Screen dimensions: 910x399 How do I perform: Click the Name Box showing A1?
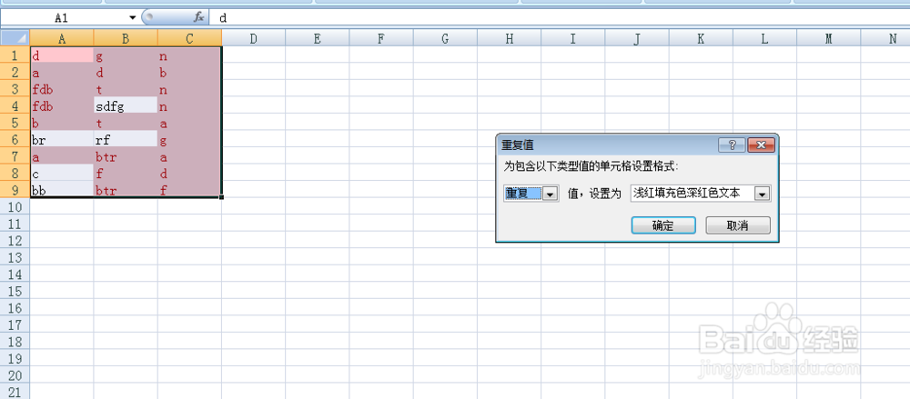coord(64,18)
